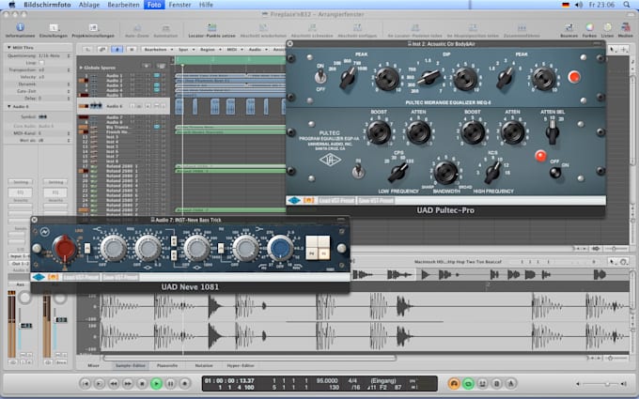Click the H button in arrange header
This screenshot has width=639, height=399.
(132, 49)
